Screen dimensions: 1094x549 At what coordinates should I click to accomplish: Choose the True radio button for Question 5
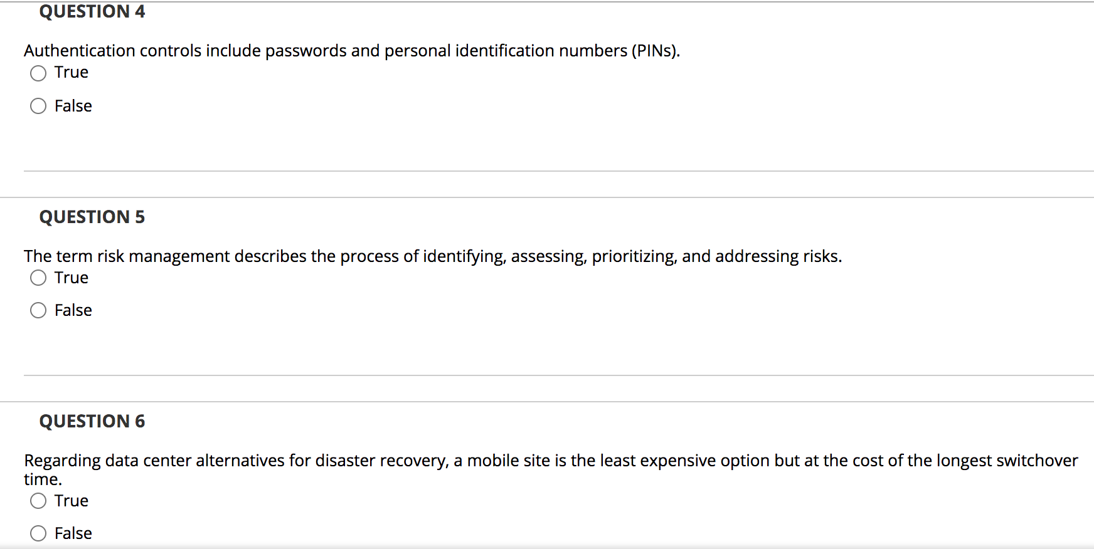(38, 278)
